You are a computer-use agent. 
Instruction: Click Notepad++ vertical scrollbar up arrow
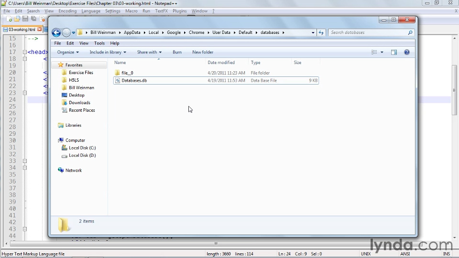pyautogui.click(x=455, y=38)
